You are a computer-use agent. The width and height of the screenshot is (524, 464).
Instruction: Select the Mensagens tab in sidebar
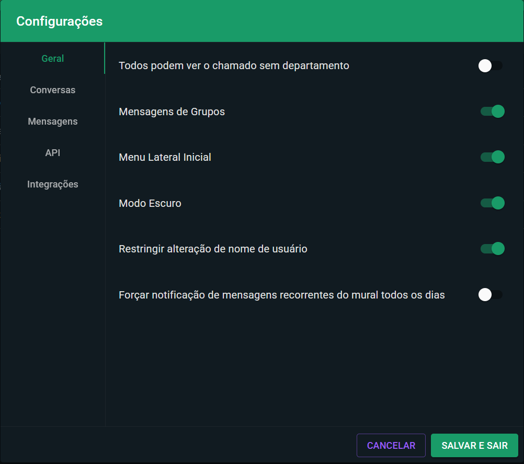(x=53, y=121)
